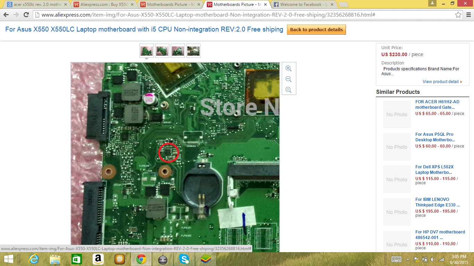Click the power/battery tray icon

(425, 259)
